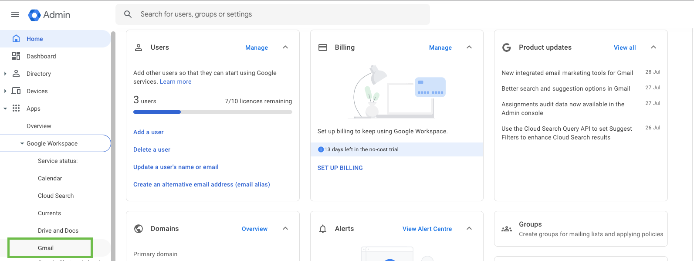Viewport: 694px width, 261px height.
Task: Collapse the Domains card
Action: (x=285, y=228)
